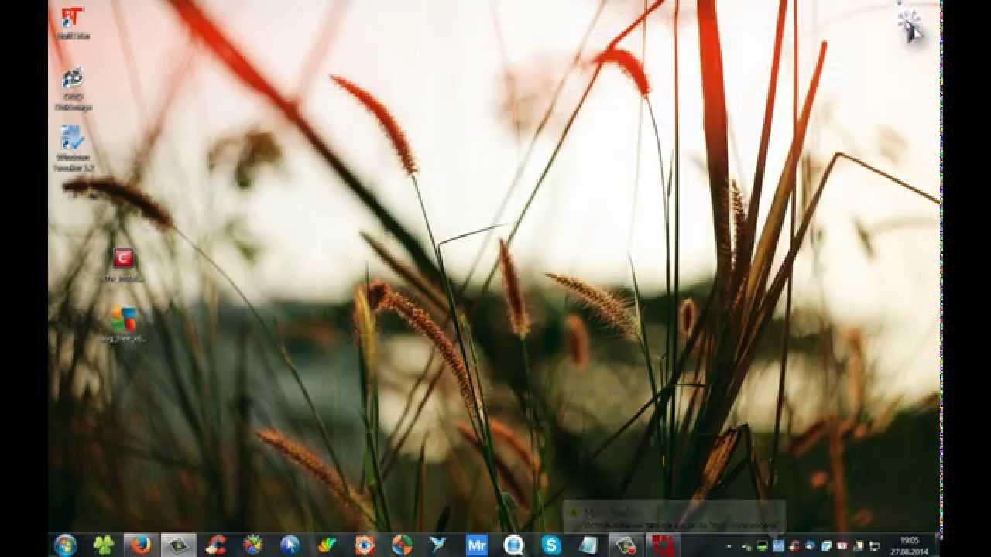This screenshot has height=557, width=991.
Task: Click the green monitor tray icon
Action: coord(763,546)
